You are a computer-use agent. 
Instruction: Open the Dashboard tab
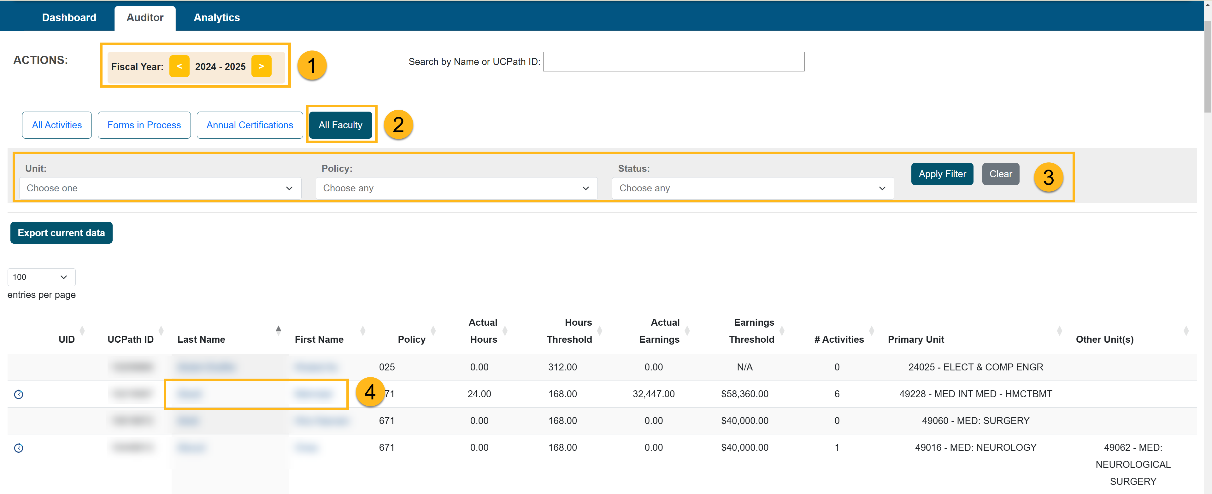coord(69,17)
